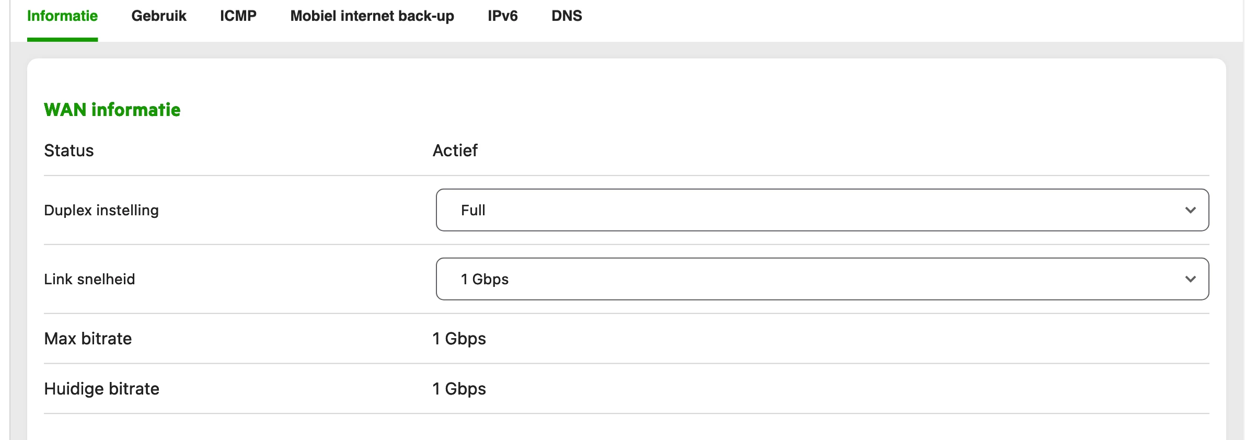Select the ICMP tab
This screenshot has height=440, width=1245.
[238, 16]
